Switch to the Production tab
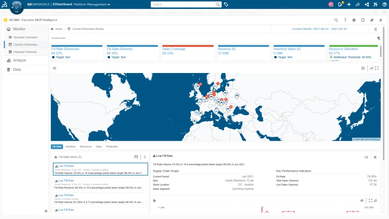 (x=112, y=147)
